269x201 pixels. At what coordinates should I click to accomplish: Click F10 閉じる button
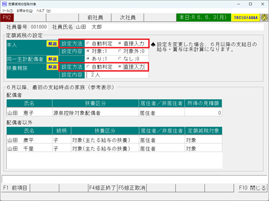[x=252, y=188]
